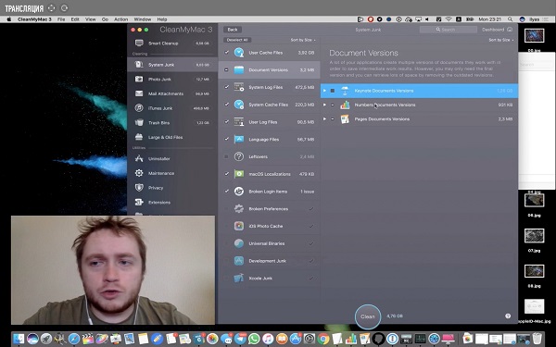Select the 08.jpg desktop thumbnail
This screenshot has height=347, width=556.
[534, 271]
